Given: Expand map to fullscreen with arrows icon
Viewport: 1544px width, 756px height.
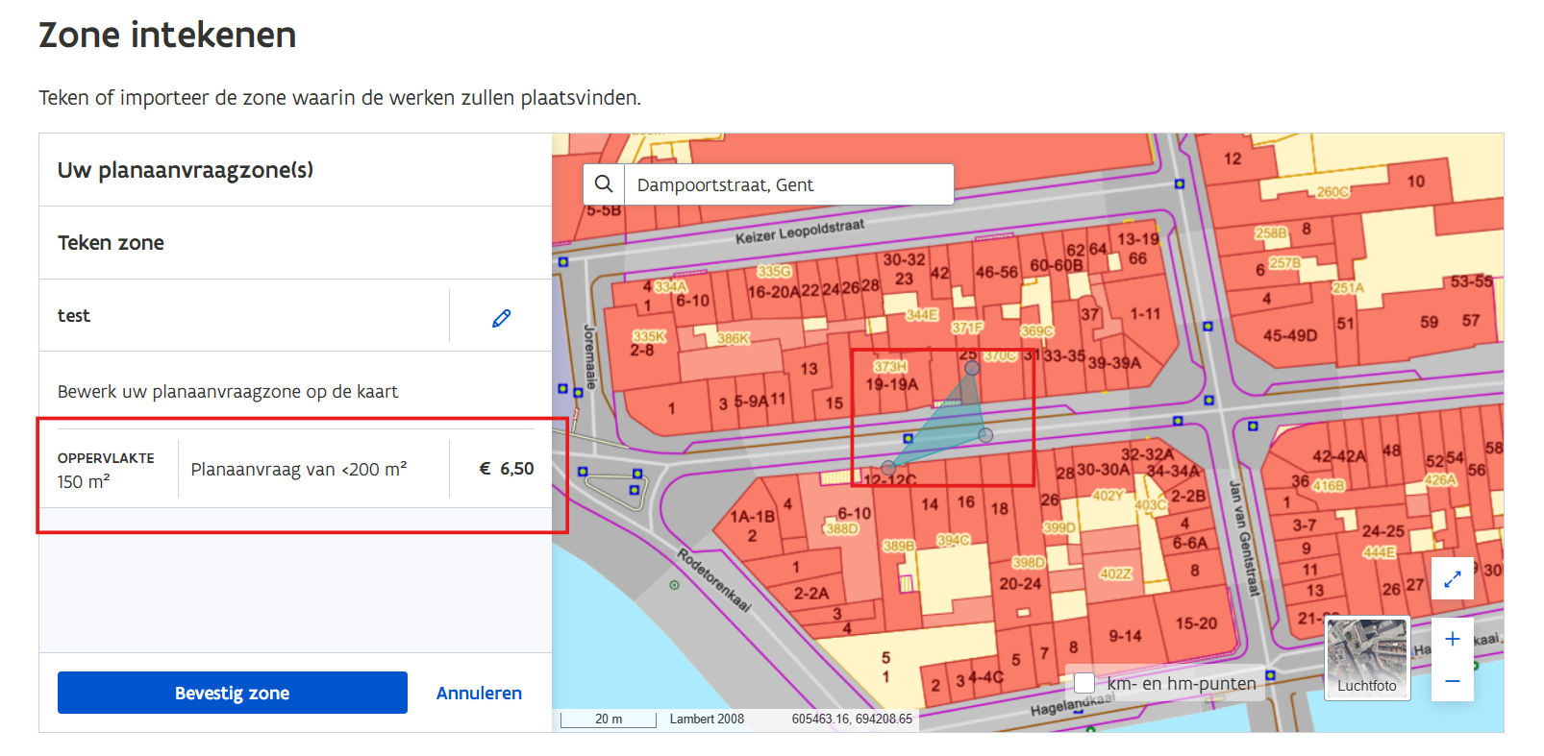Looking at the screenshot, I should click(x=1452, y=578).
